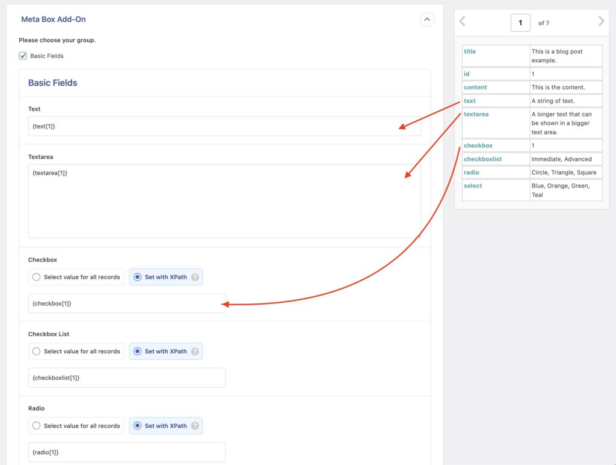Image resolution: width=616 pixels, height=465 pixels.
Task: Select "Select value for all records" for Checkbox
Action: coord(35,276)
